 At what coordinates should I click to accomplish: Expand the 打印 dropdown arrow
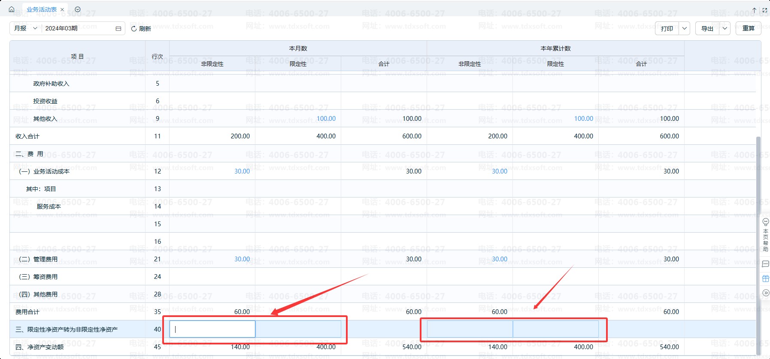point(685,28)
